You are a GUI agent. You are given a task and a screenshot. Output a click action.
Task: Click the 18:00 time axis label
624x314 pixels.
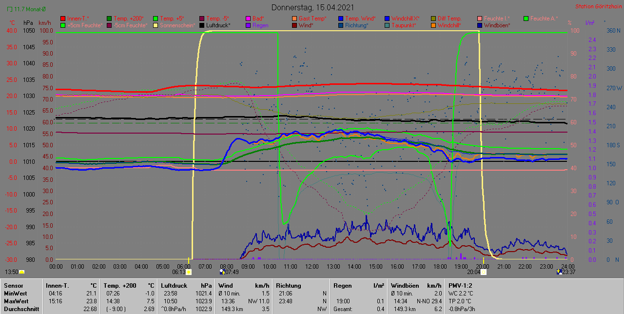(x=440, y=267)
